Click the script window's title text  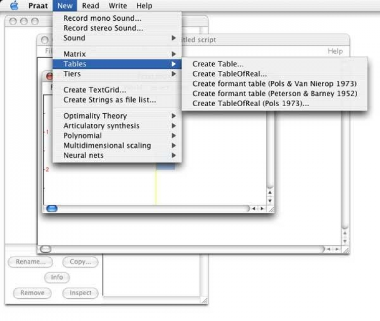coord(199,39)
